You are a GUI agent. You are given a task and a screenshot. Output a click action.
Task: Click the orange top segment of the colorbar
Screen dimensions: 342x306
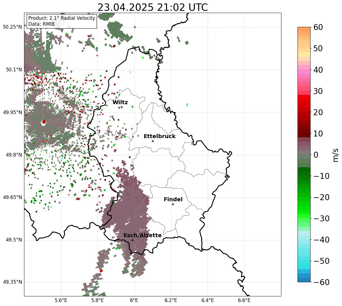[304, 29]
